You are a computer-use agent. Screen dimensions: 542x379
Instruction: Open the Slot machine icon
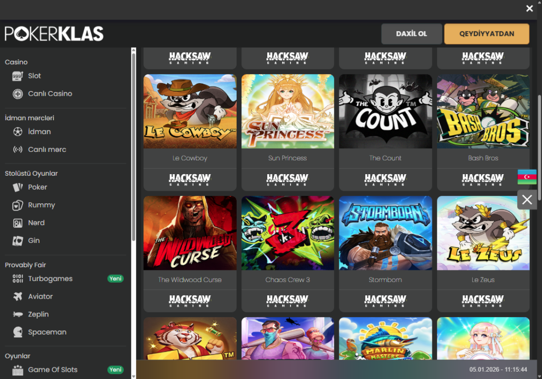coord(17,76)
